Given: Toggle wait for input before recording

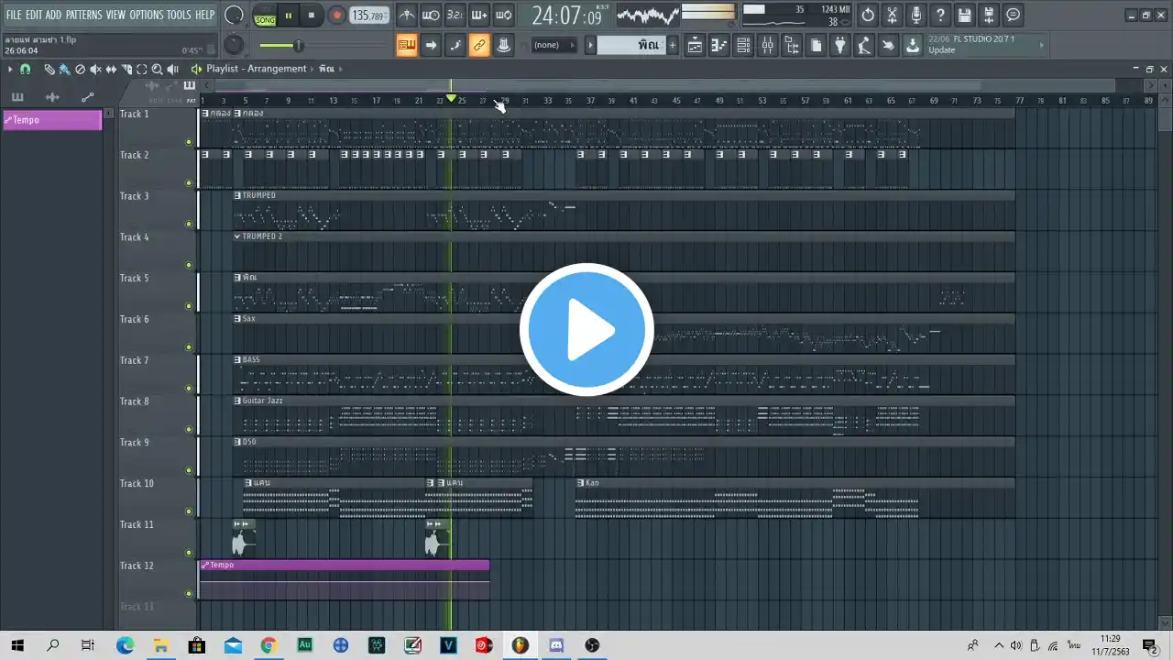Looking at the screenshot, I should [431, 15].
